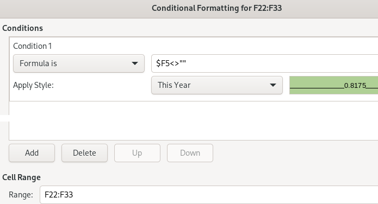378x204 pixels.
Task: Click the disabled Up button
Action: [137, 153]
